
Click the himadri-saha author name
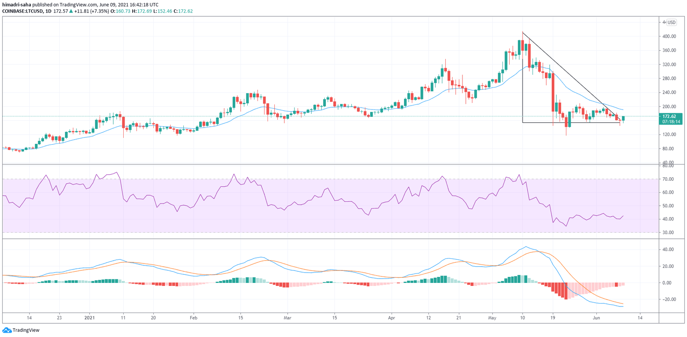point(17,5)
